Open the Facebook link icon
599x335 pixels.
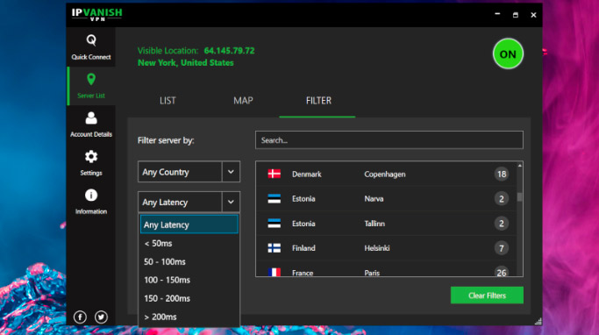pos(80,317)
